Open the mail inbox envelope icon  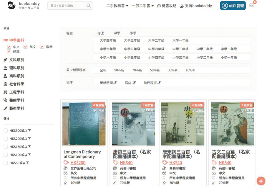coord(252,5)
